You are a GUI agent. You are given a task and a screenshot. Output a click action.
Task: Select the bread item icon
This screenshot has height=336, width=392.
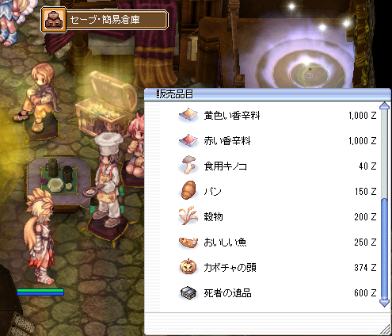[188, 190]
